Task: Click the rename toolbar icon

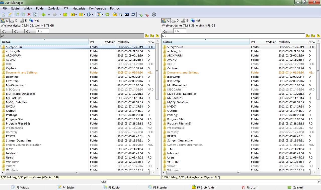Action: (x=35, y=14)
